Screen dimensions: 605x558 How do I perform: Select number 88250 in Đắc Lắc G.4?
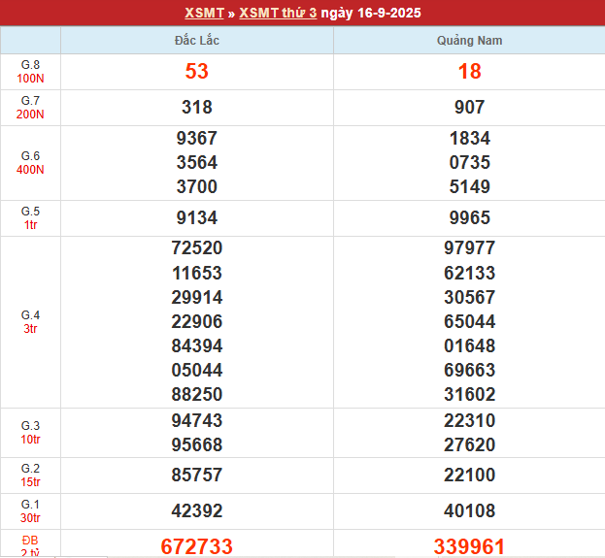pos(197,395)
